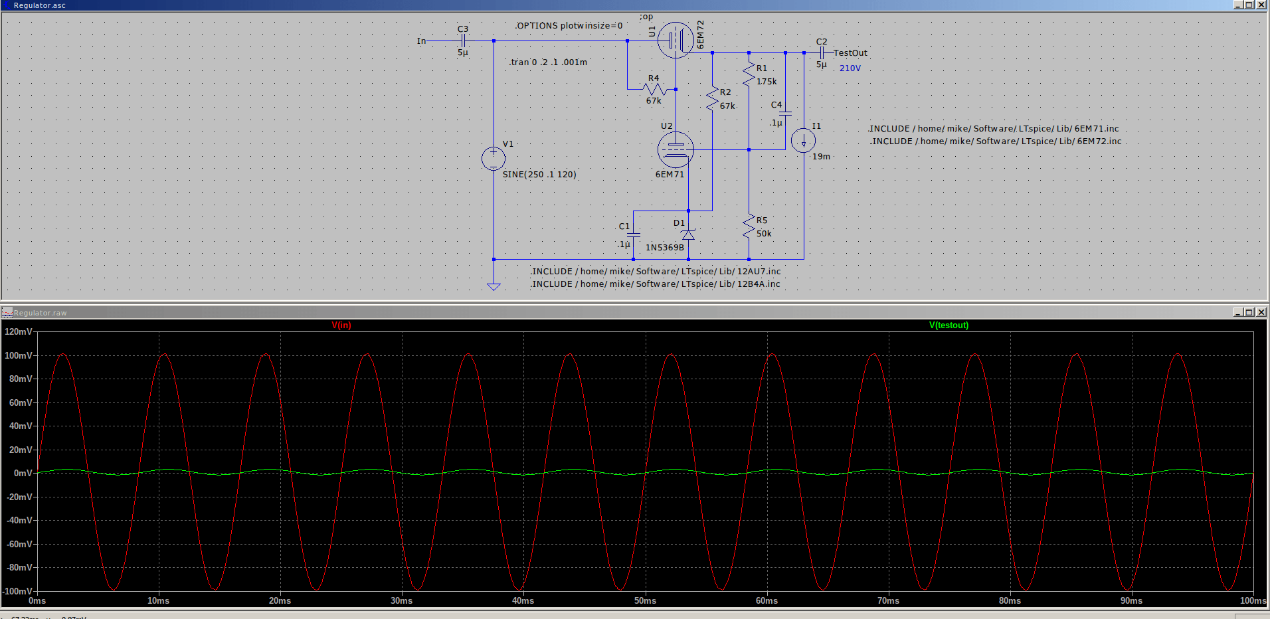This screenshot has width=1270, height=619.
Task: Click the C1 capacitor symbol
Action: [x=634, y=235]
